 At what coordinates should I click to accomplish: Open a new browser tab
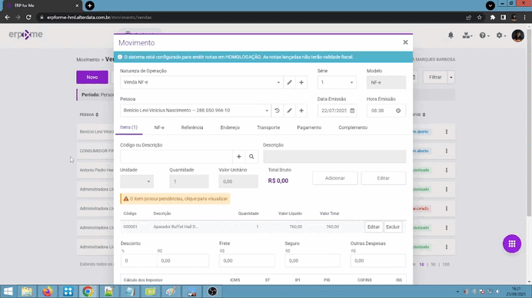90,5
